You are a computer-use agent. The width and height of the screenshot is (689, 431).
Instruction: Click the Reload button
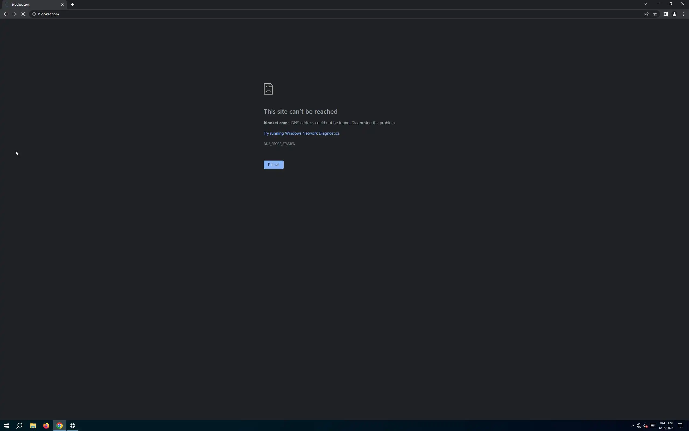(273, 165)
